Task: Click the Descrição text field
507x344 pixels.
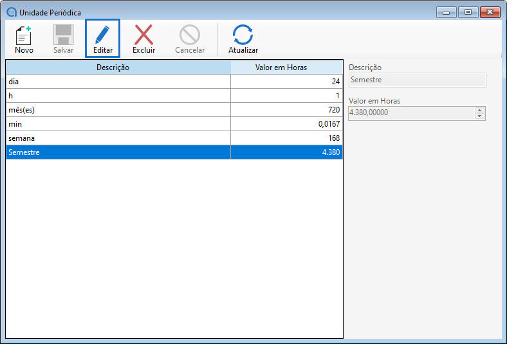Action: 416,80
